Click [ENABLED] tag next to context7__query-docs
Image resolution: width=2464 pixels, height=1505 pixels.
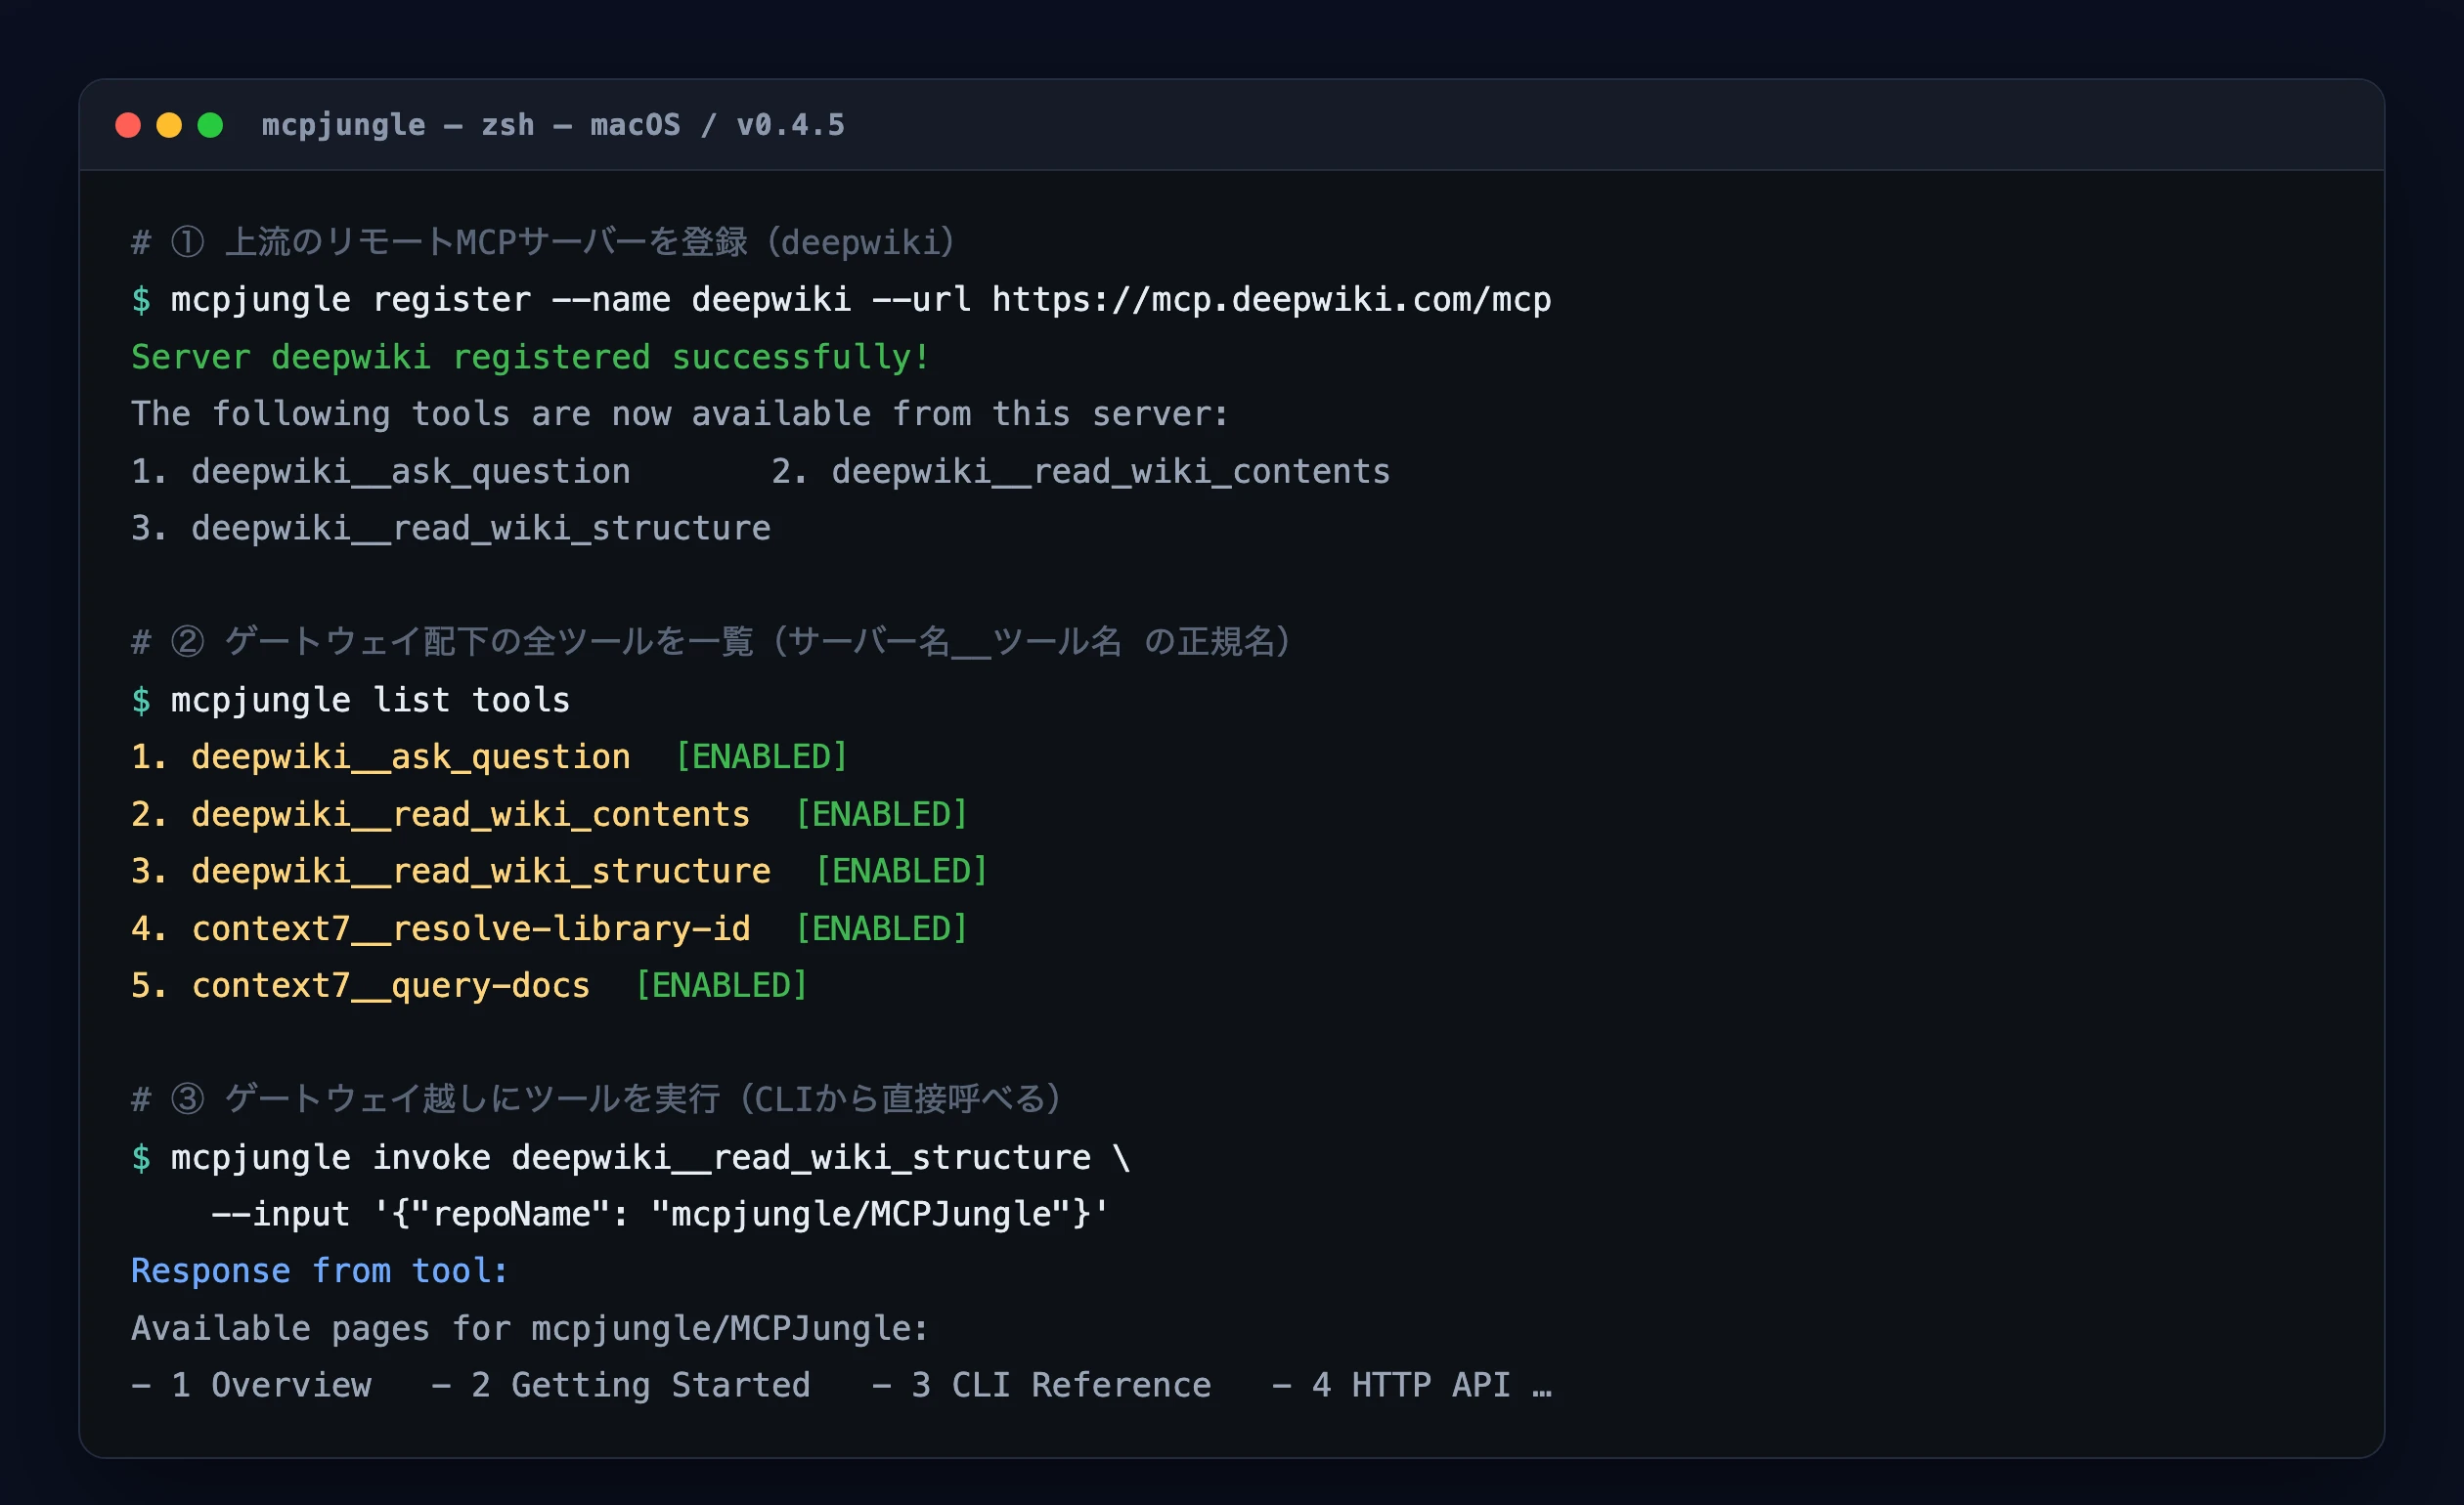point(722,985)
